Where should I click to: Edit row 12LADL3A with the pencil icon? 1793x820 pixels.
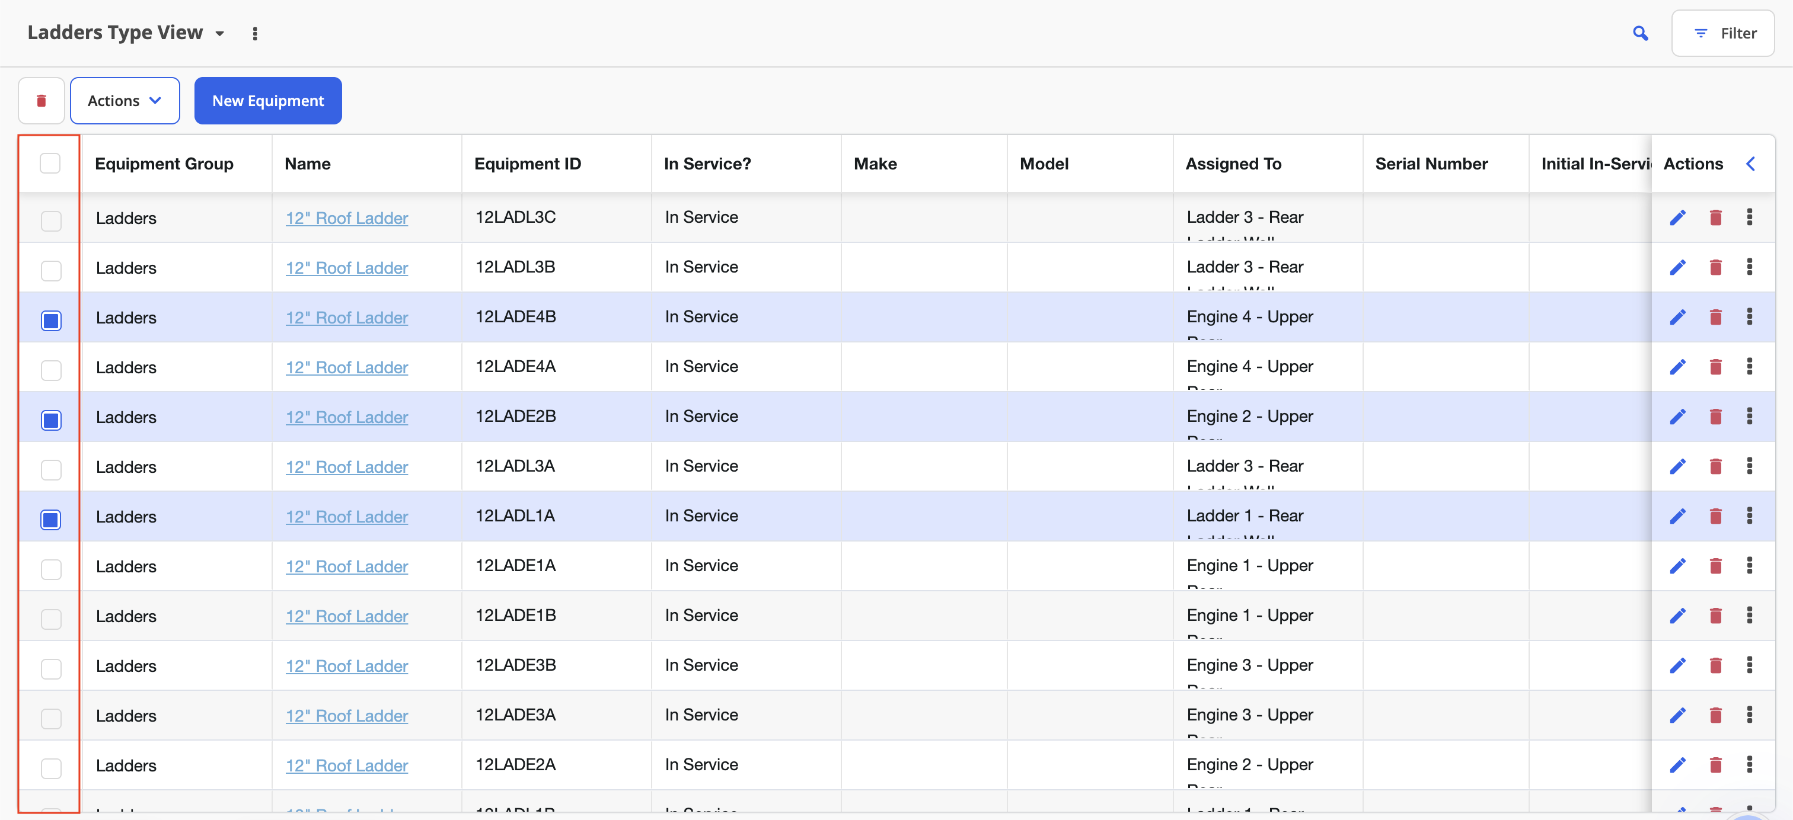coord(1677,466)
